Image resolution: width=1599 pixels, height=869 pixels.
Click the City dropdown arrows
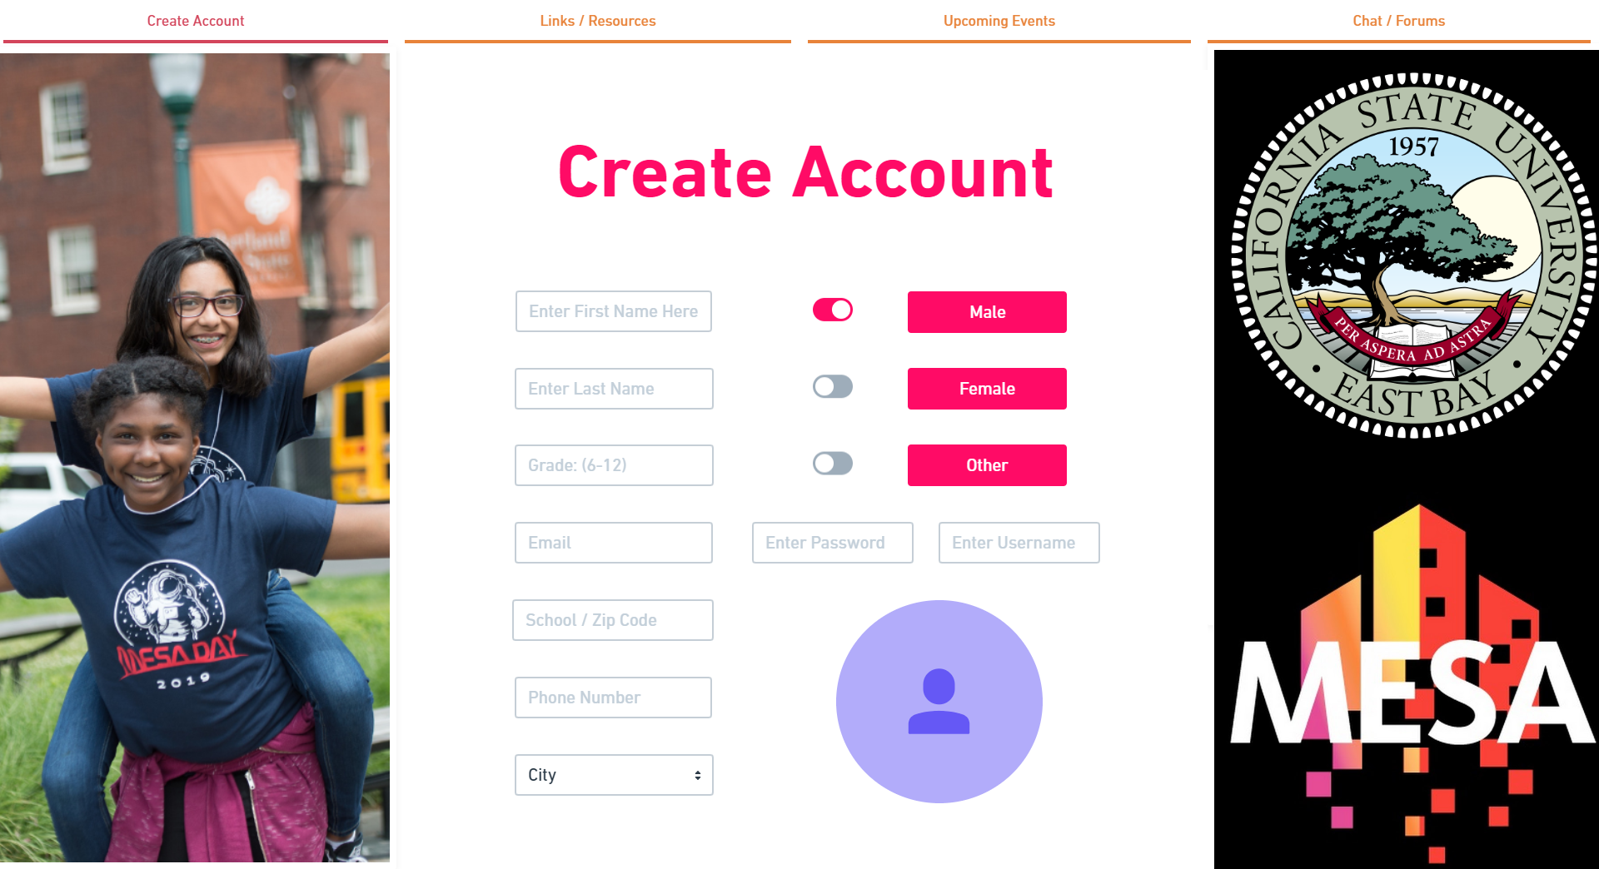[x=698, y=775]
